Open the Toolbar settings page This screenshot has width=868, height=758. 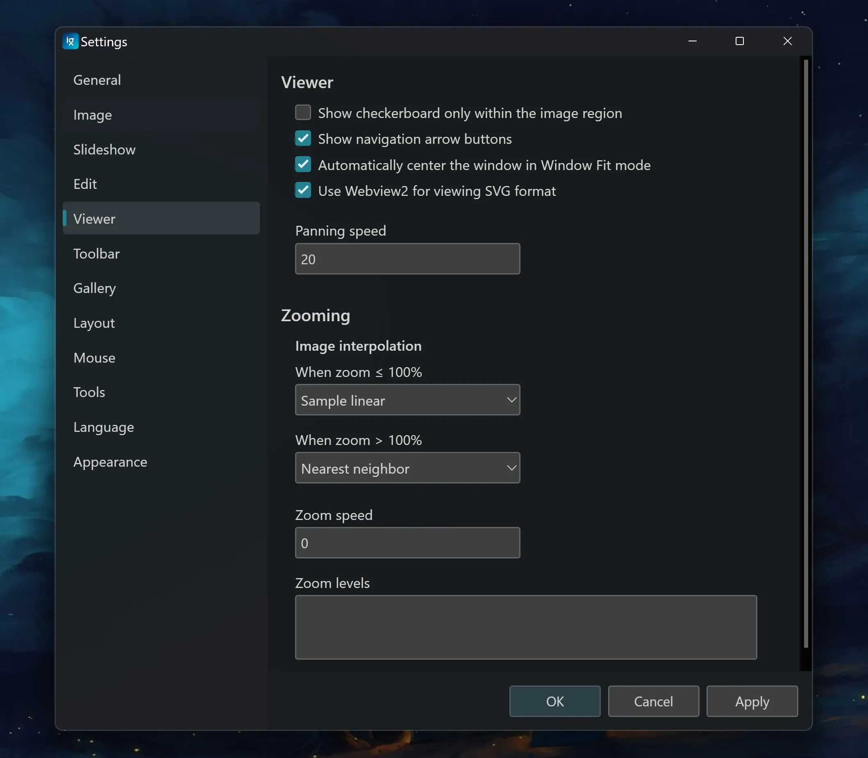(x=96, y=254)
